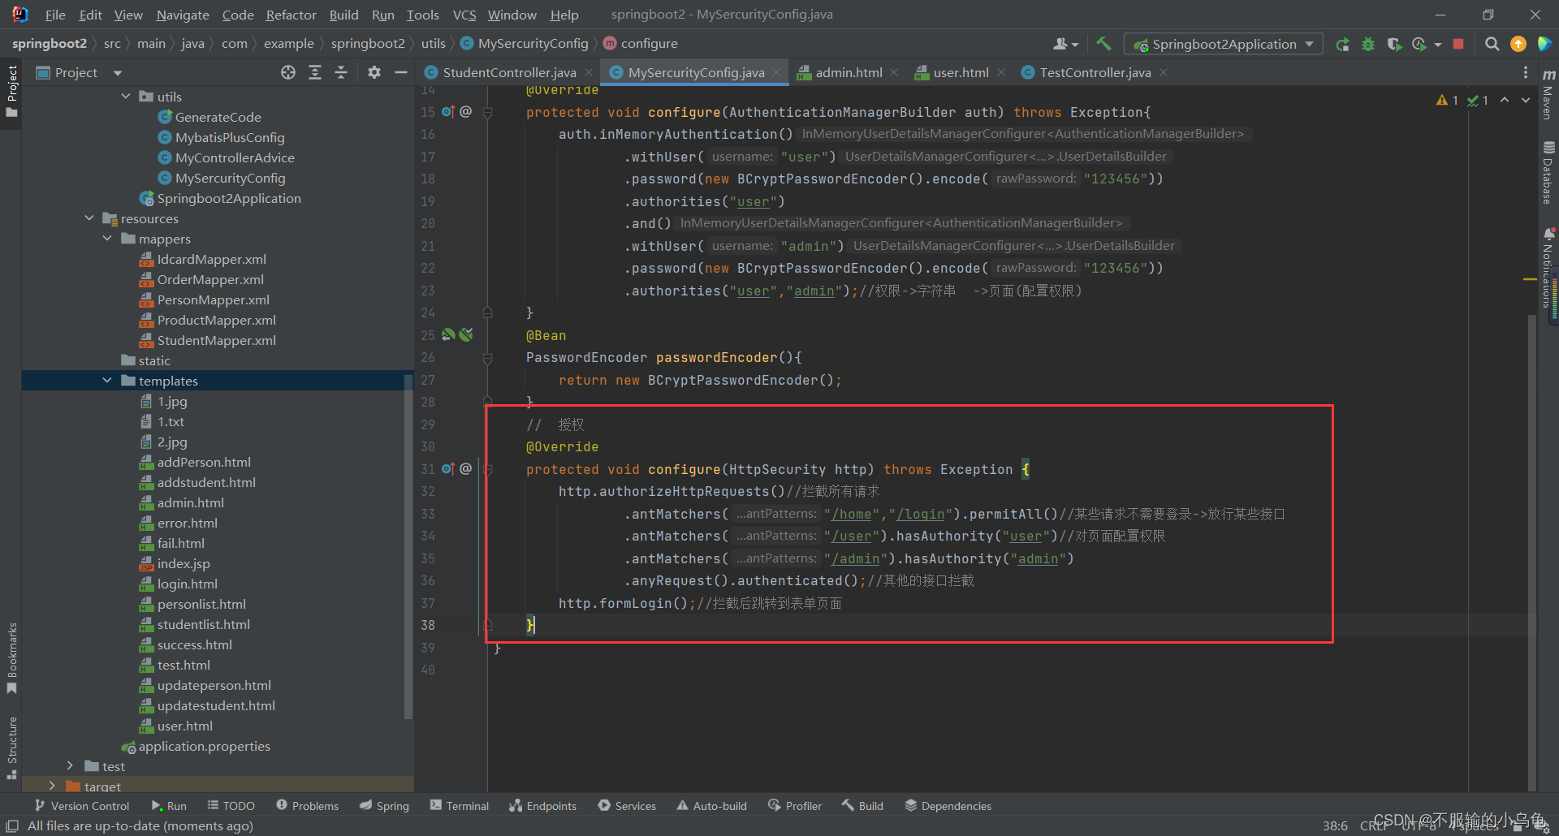Fold the configure method at line 31
Screen dimensions: 1559x836
pos(488,469)
